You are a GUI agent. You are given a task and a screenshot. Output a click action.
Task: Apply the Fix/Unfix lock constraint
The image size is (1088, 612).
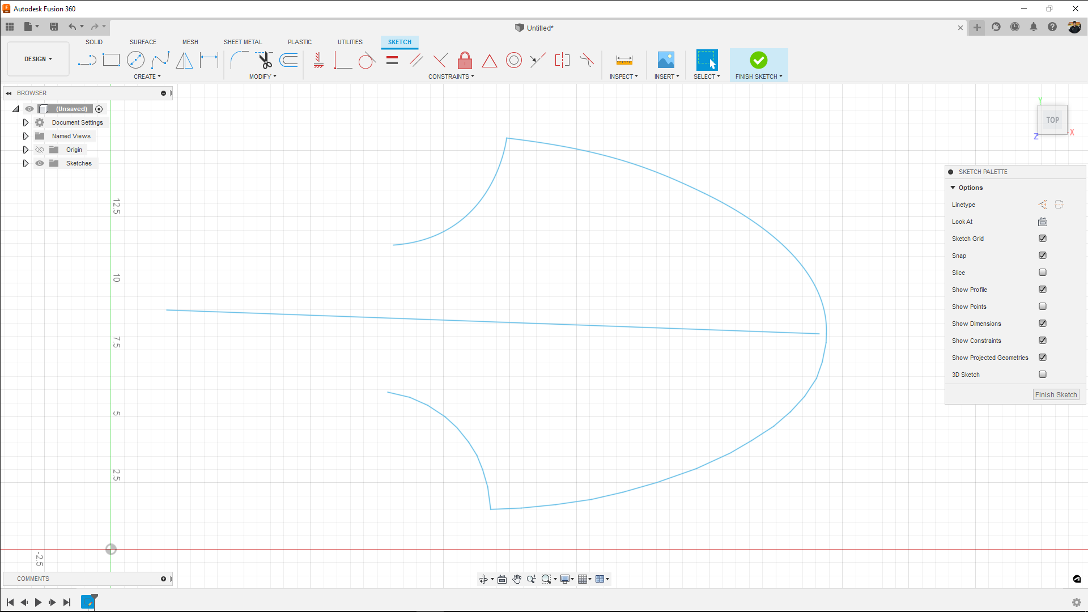coord(465,60)
